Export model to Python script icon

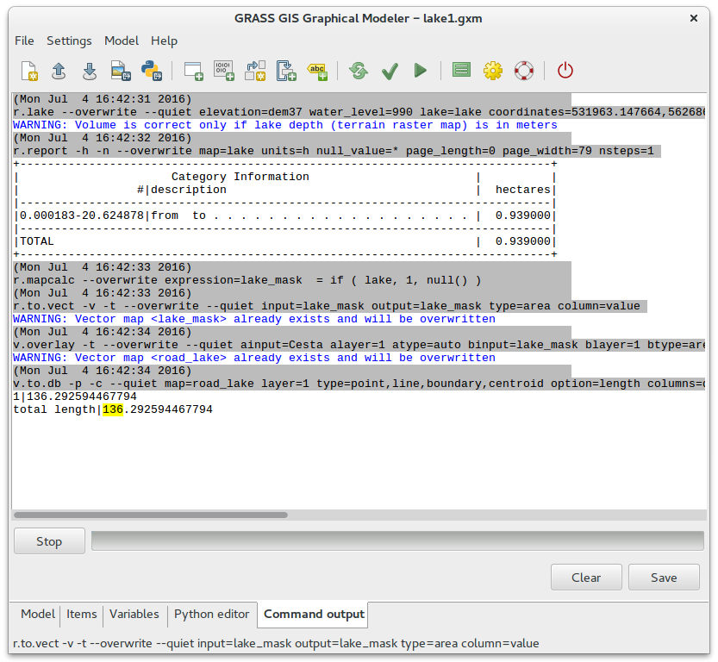(x=151, y=71)
